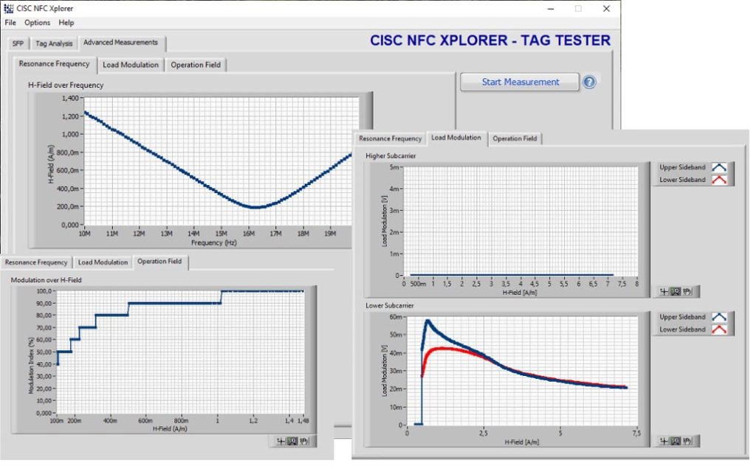756x471 pixels.
Task: Click the CISC NFC Xplorer icon in the title bar
Action: point(7,7)
